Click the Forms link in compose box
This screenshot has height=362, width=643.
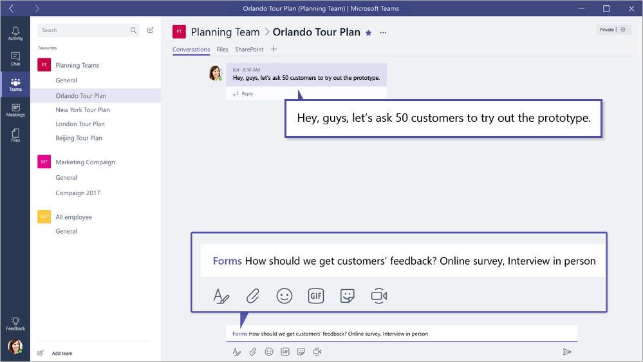click(x=240, y=334)
